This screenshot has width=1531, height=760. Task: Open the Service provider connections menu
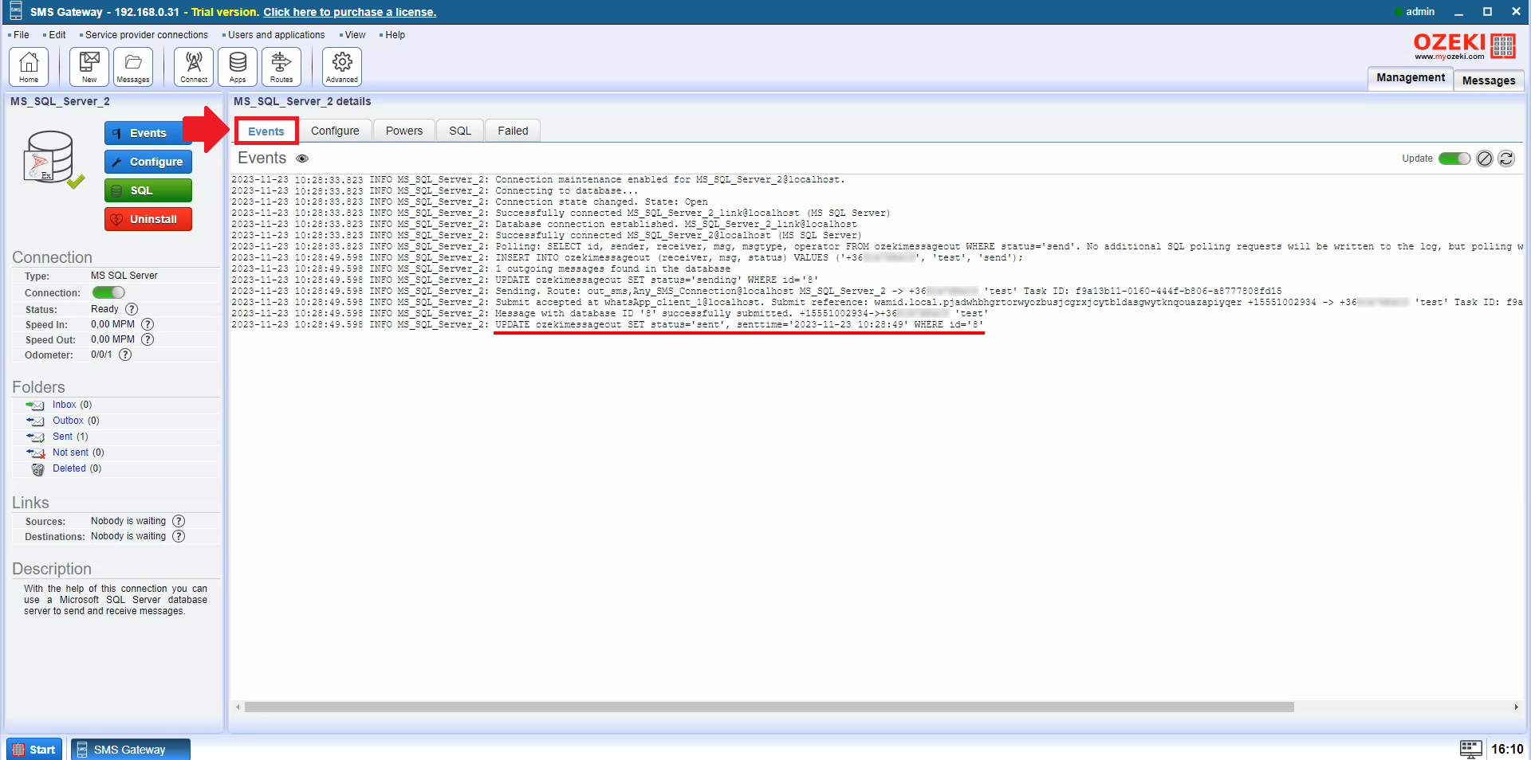pos(146,35)
